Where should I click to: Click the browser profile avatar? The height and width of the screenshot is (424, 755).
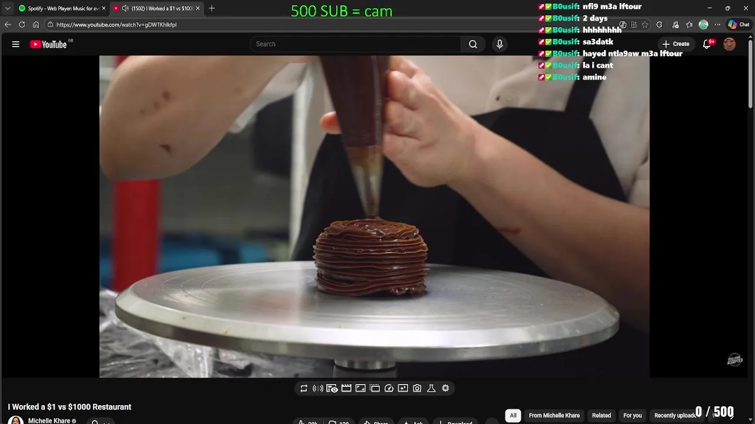703,25
